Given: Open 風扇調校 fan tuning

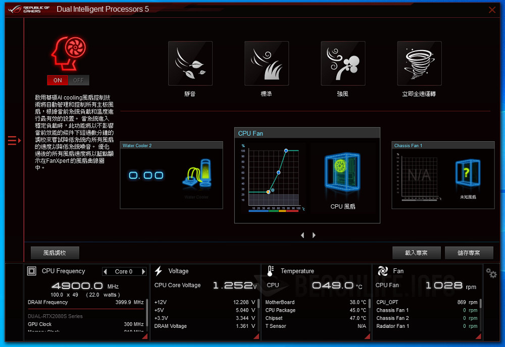Looking at the screenshot, I should coord(55,253).
